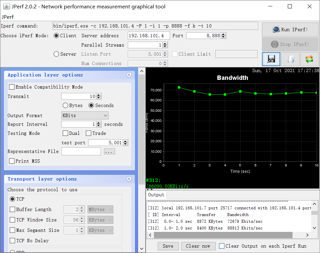Click the save configuration floppy disk icon
This screenshot has width=320, height=253.
(271, 59)
